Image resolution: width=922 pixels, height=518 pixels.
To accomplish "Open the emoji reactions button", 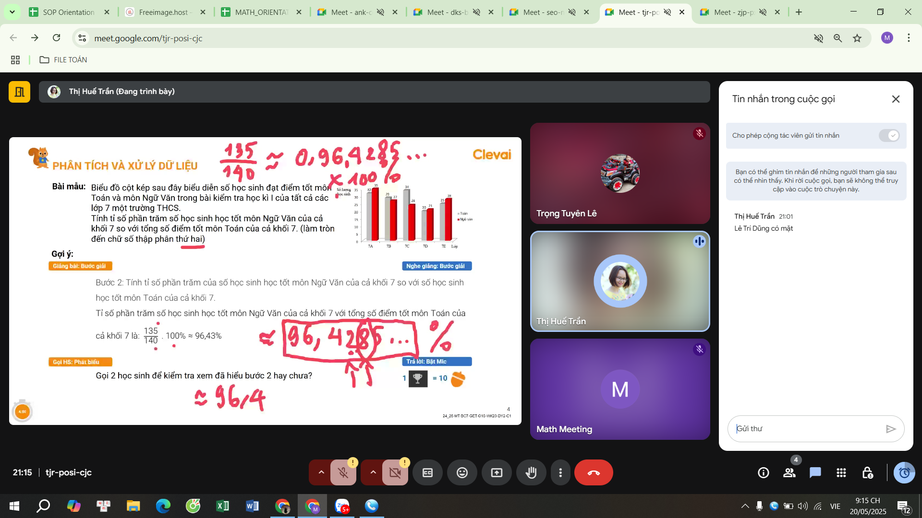I will pos(462,473).
